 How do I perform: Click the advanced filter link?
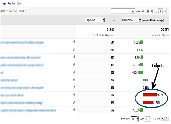pos(140,11)
